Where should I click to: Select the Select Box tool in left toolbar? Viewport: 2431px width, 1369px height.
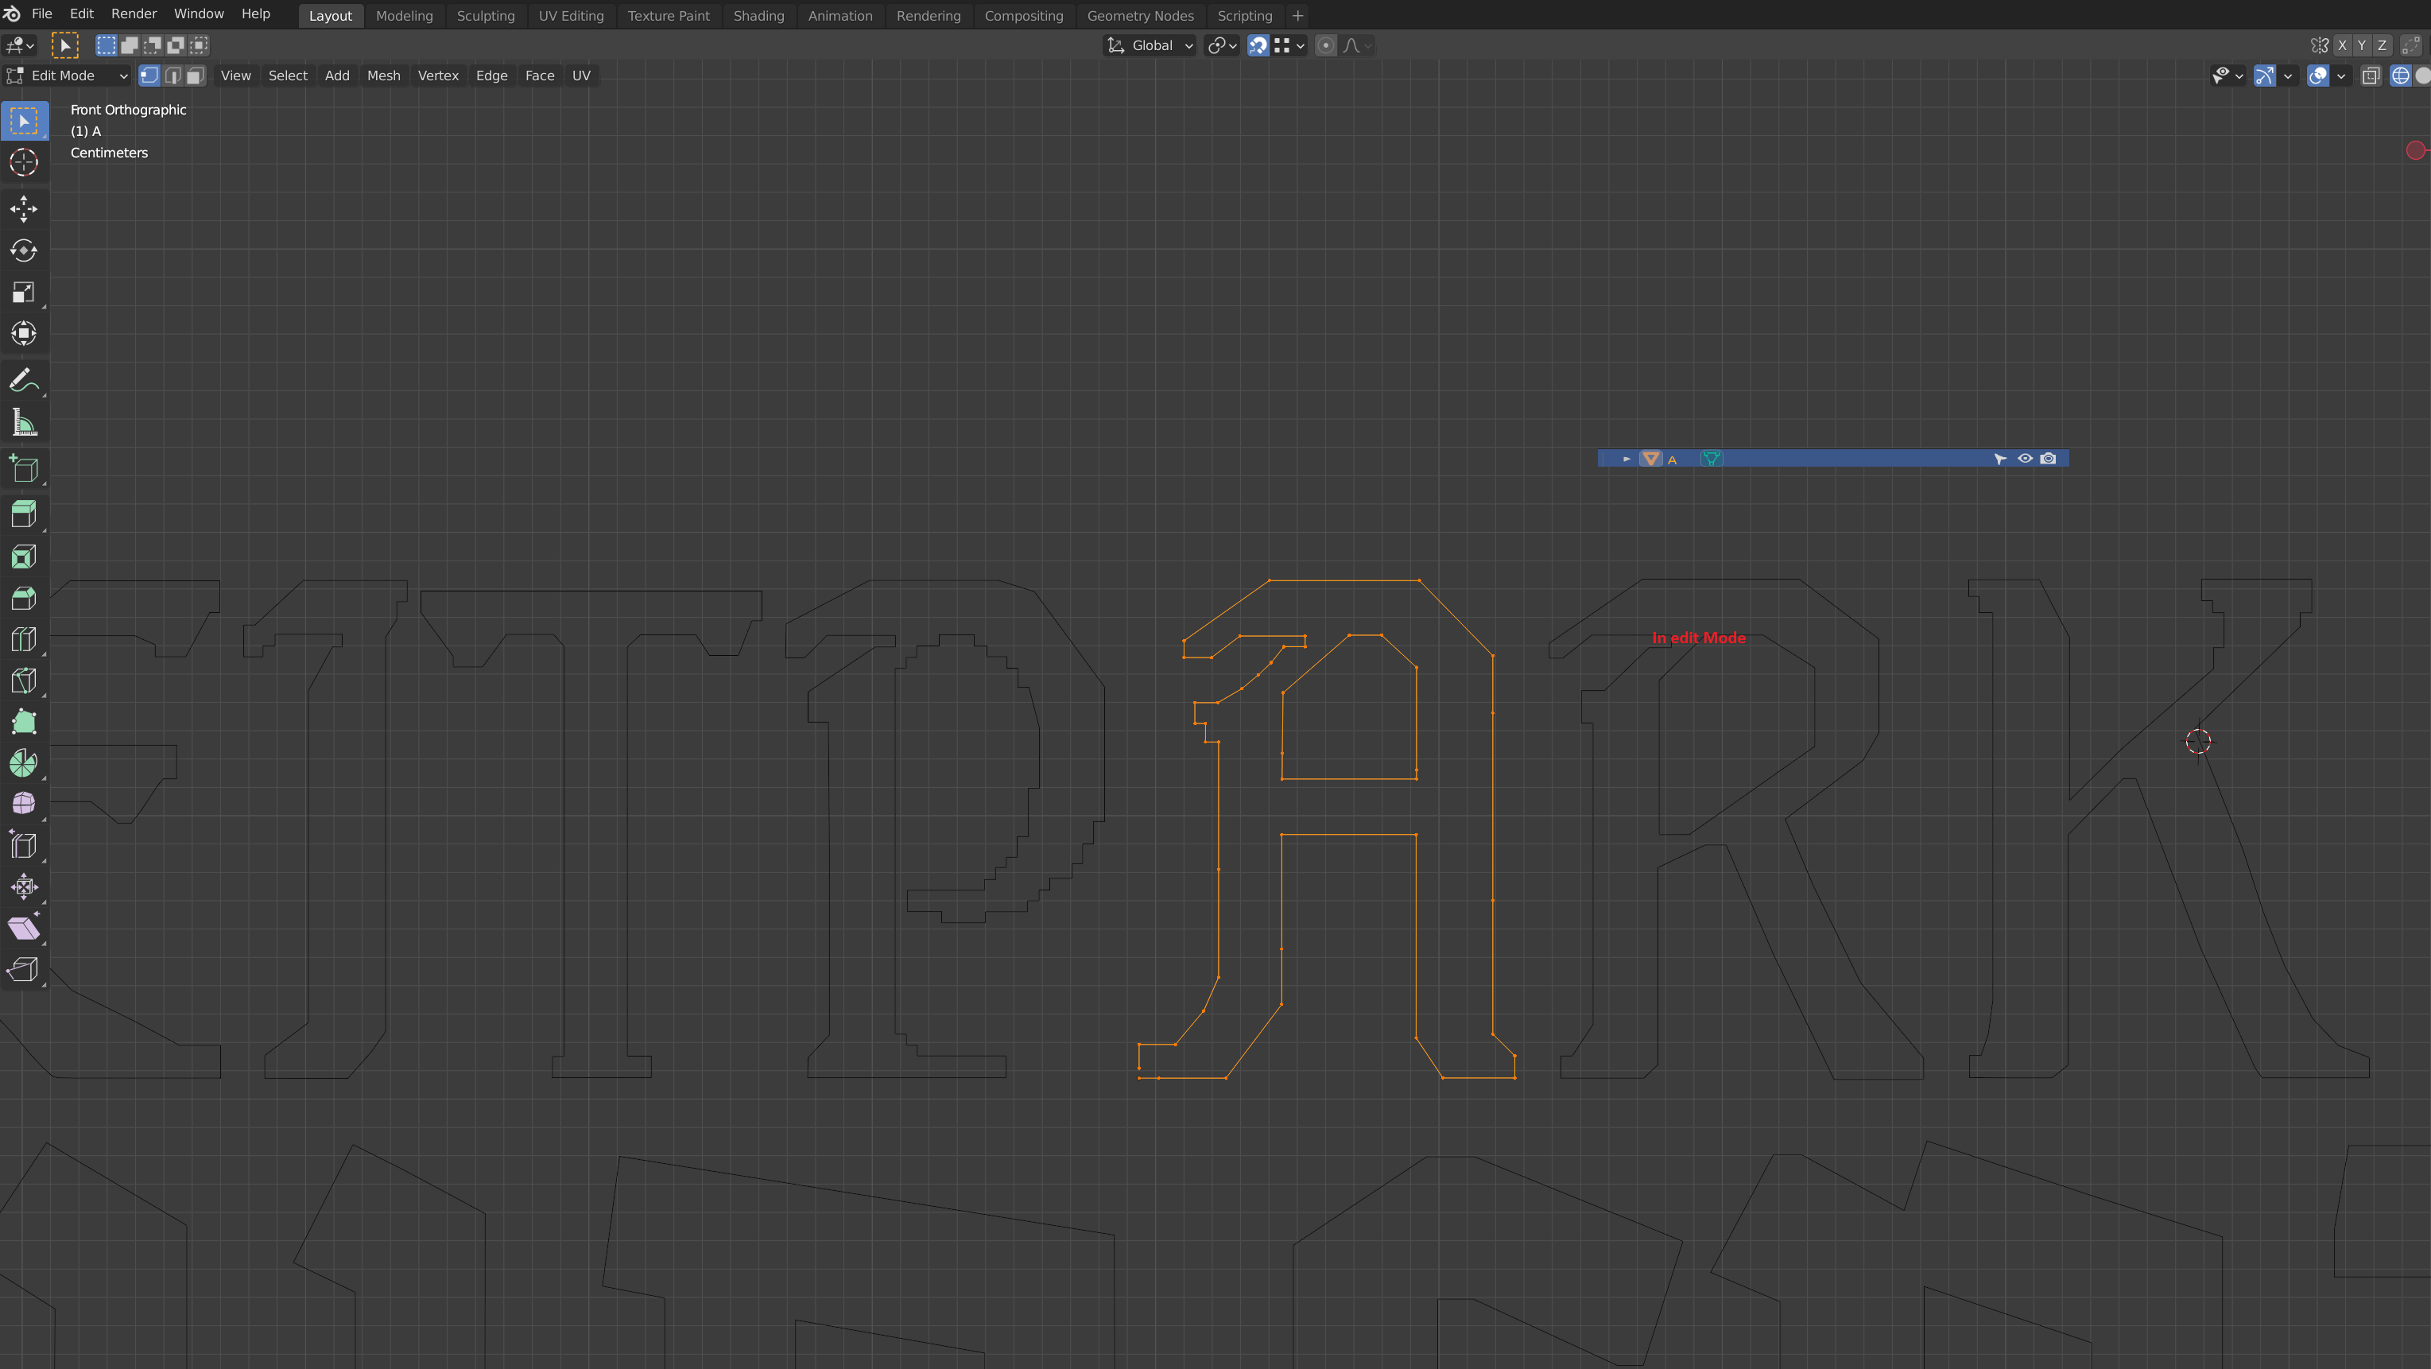24,121
